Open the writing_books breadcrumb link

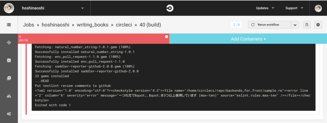coord(93,25)
